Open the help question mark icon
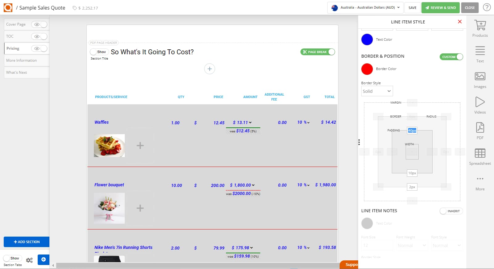The height and width of the screenshot is (269, 494). [487, 7]
